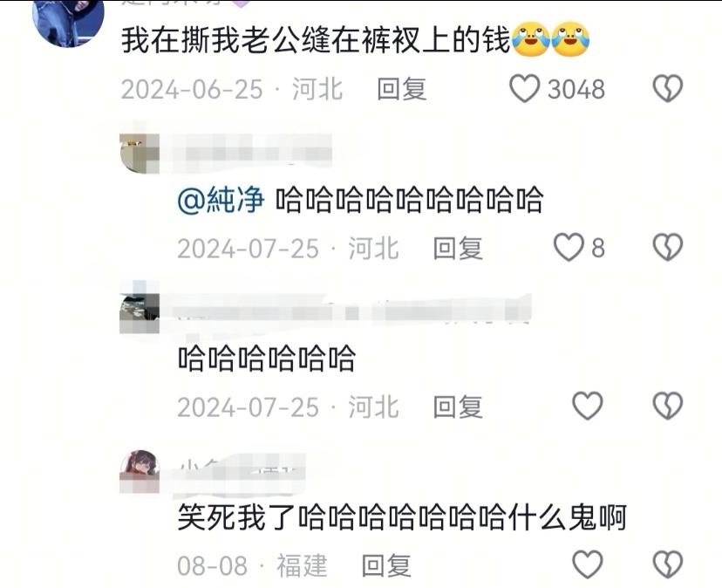Like the 笑死我了 comment from 福建

[x=588, y=564]
